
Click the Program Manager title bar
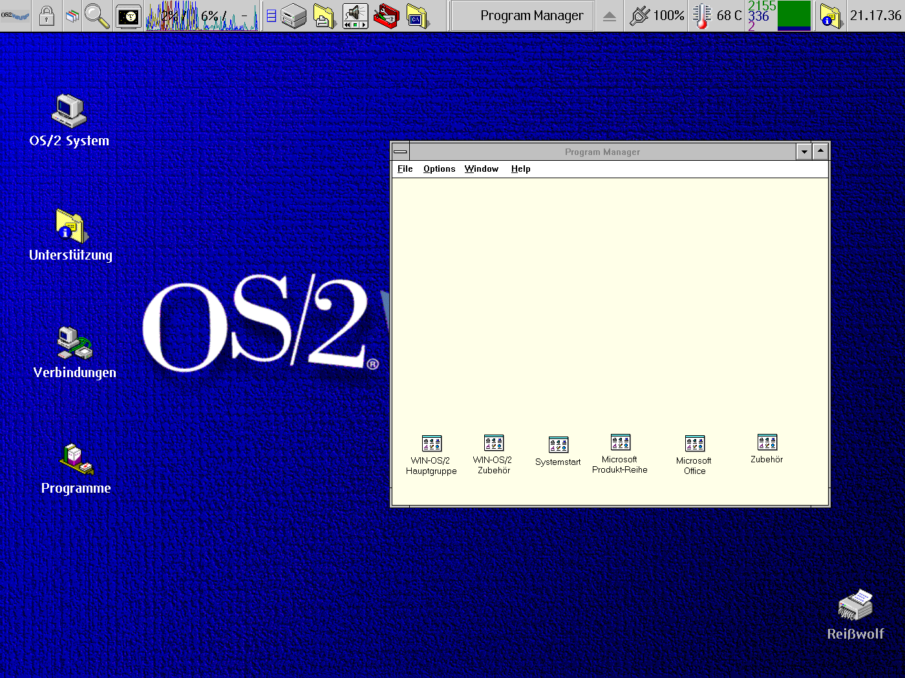(x=602, y=152)
